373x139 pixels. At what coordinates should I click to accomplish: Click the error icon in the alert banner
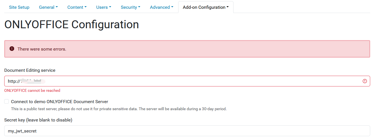pos(12,49)
